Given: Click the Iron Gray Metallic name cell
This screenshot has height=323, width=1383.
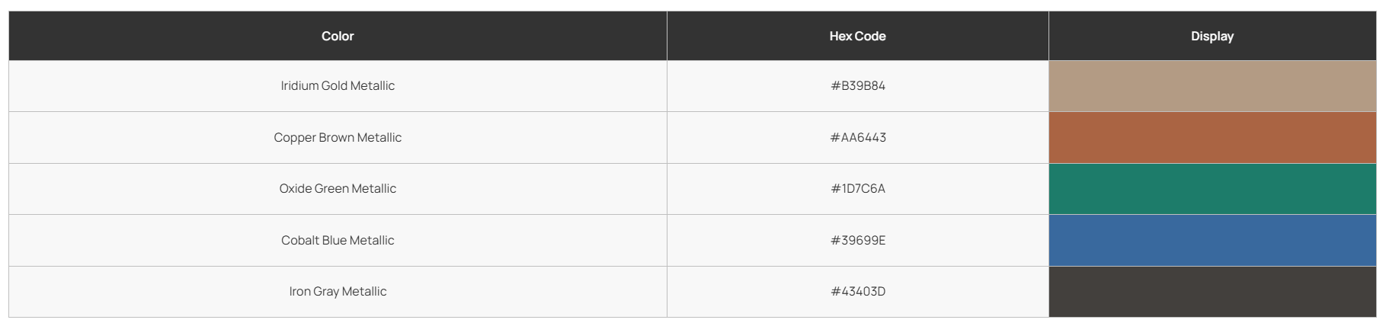Looking at the screenshot, I should [338, 292].
